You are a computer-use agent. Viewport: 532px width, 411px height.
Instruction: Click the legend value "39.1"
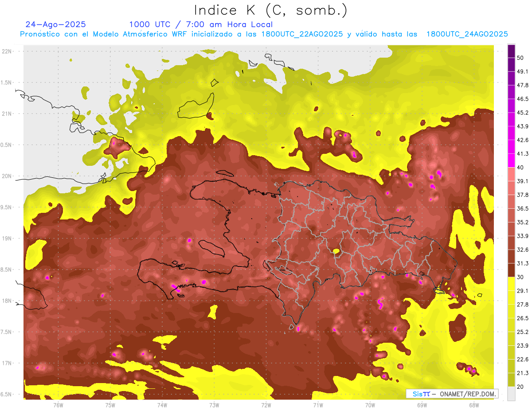click(523, 181)
